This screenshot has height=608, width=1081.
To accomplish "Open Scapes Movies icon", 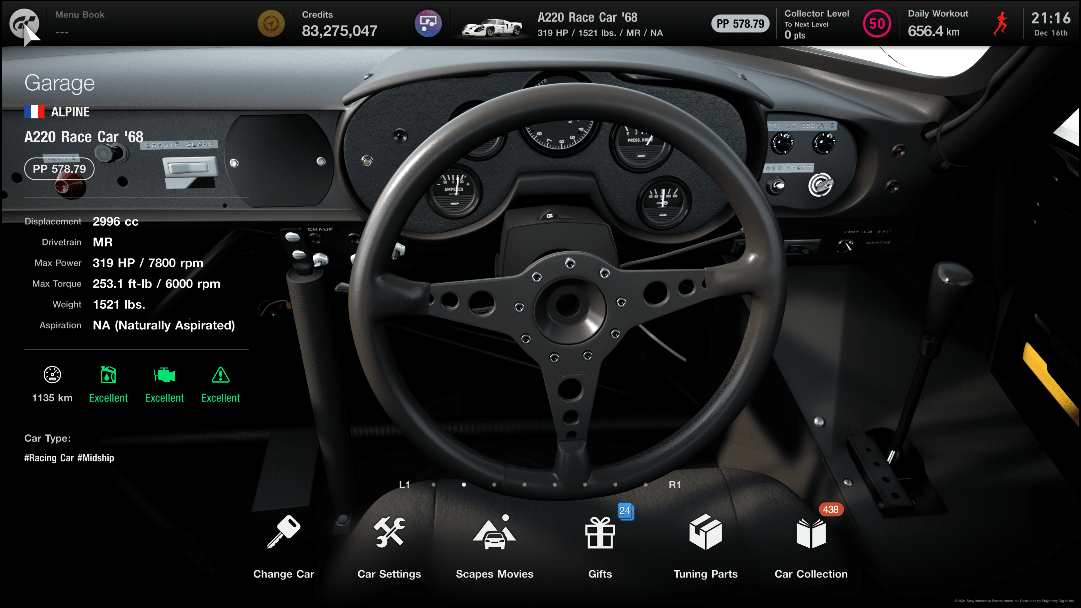I will (x=494, y=532).
